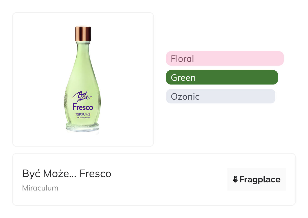Viewport: 308px width, 218px height.
Task: Click the purple Fresco label on bottle
Action: [83, 107]
